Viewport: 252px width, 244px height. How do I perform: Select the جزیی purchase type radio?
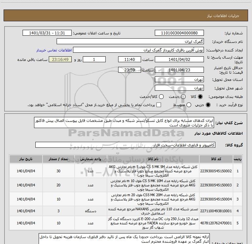[208, 105]
